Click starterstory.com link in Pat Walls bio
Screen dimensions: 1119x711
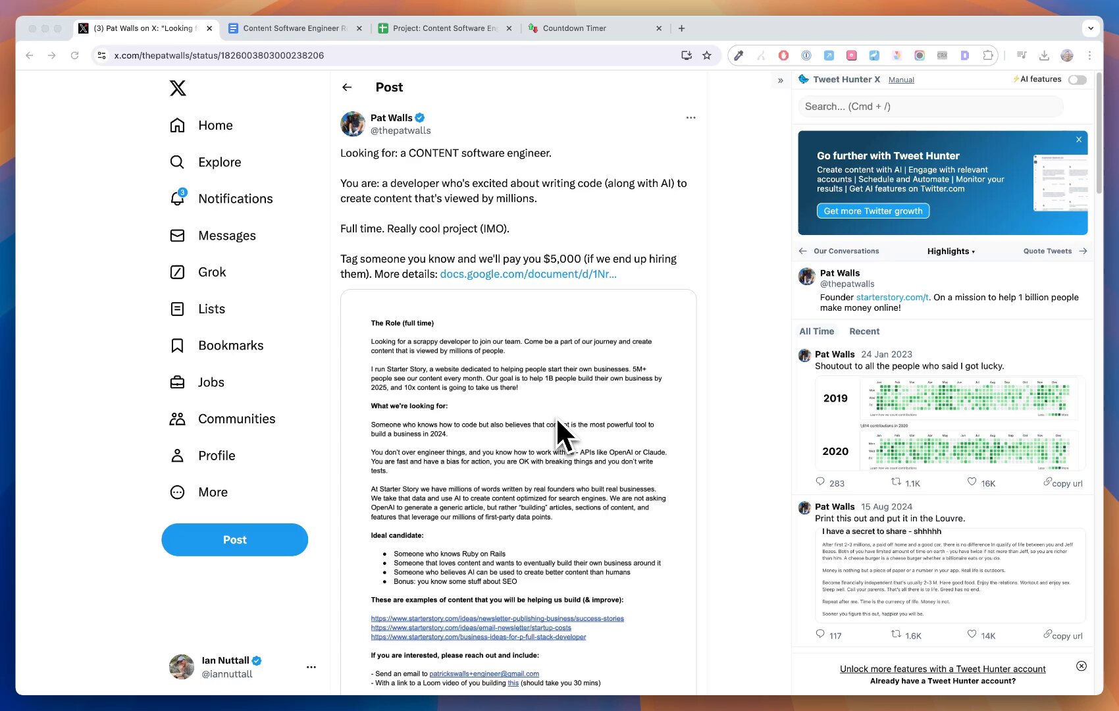tap(893, 298)
